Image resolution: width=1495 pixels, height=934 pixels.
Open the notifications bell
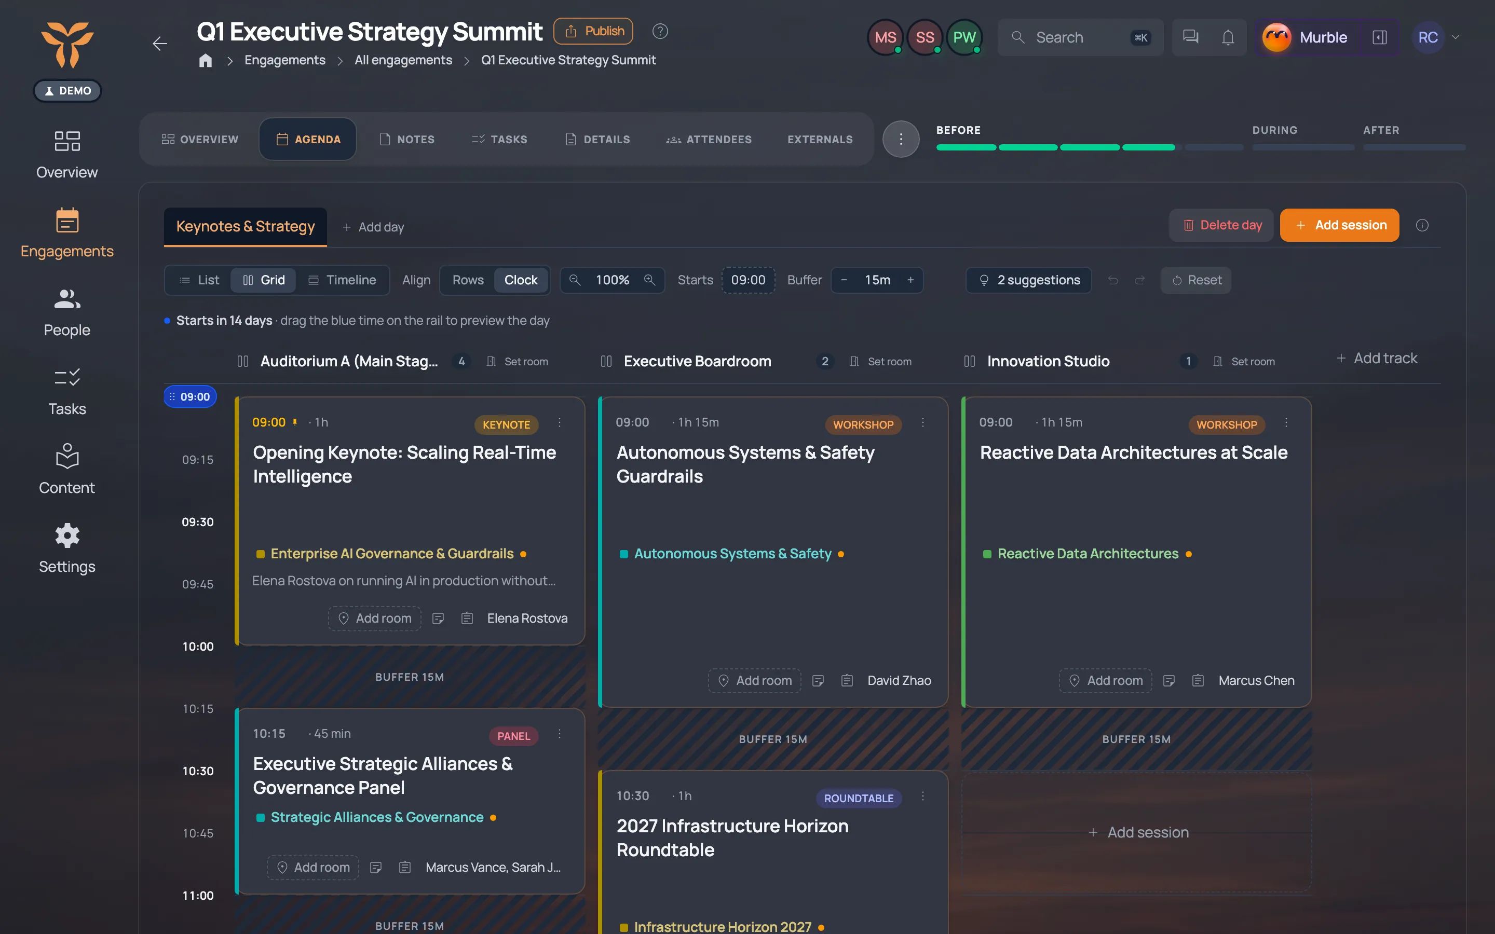1228,37
